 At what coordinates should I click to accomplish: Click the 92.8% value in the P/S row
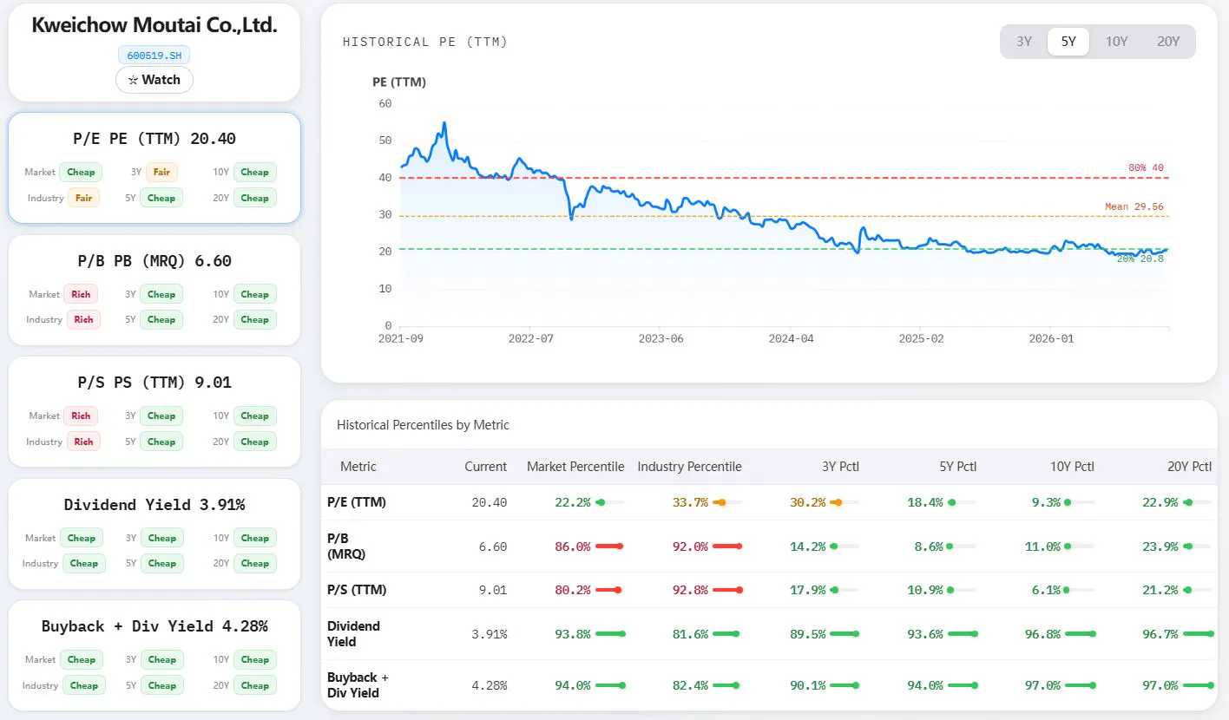click(690, 590)
